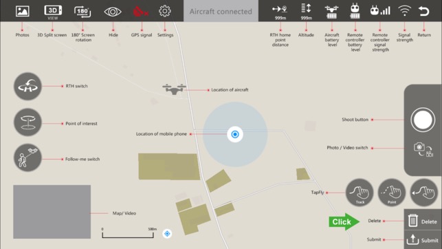
Task: Rotate the screen 180 degrees
Action: pos(82,12)
